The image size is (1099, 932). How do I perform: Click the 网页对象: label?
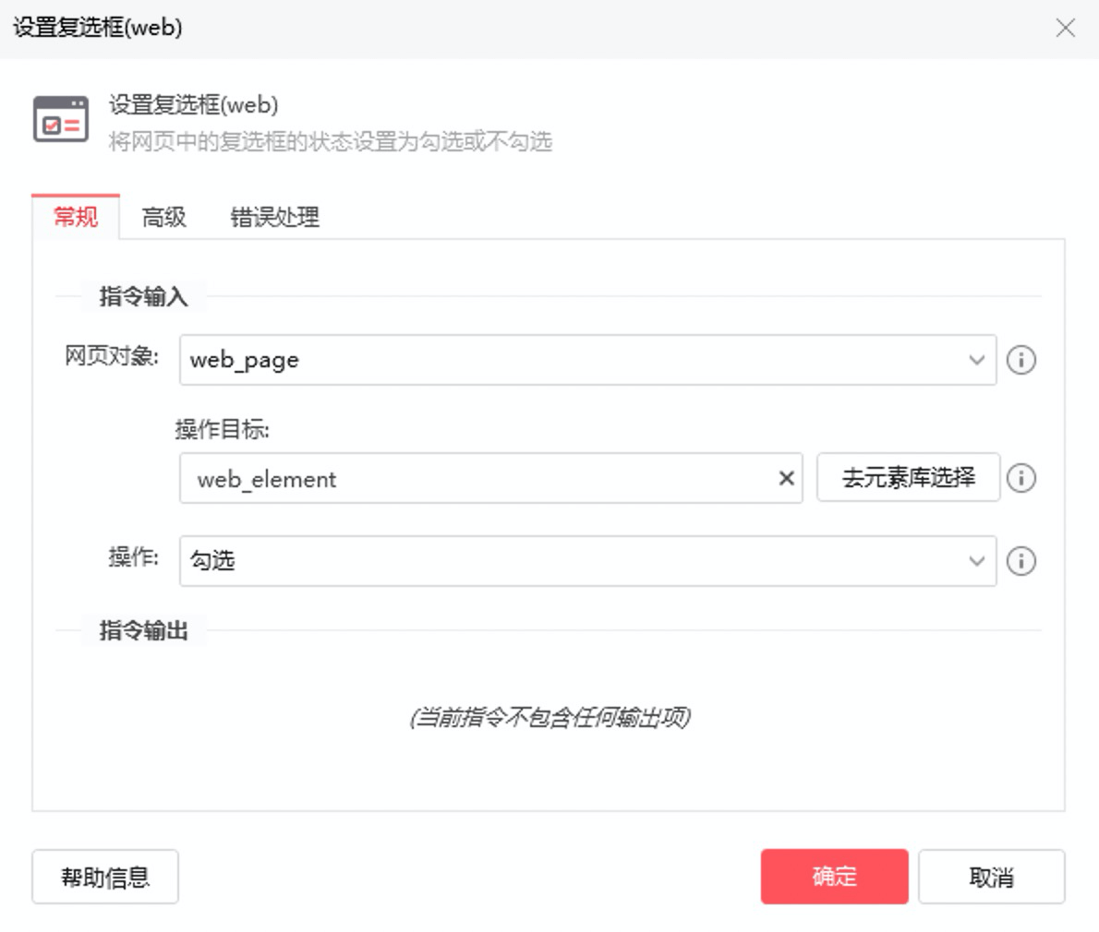pyautogui.click(x=112, y=355)
